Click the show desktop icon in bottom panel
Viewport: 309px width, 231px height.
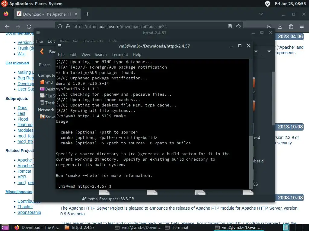click(x=5, y=227)
